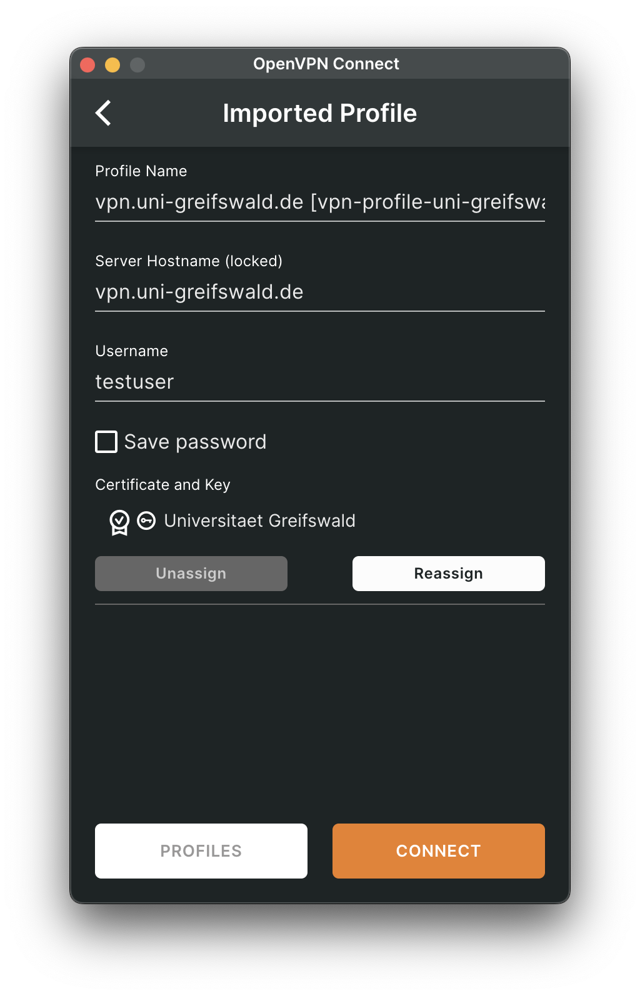Click the round key icon
This screenshot has width=640, height=996.
[x=146, y=520]
